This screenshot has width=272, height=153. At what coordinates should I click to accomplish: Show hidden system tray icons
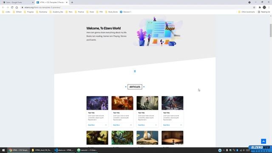click(224, 150)
